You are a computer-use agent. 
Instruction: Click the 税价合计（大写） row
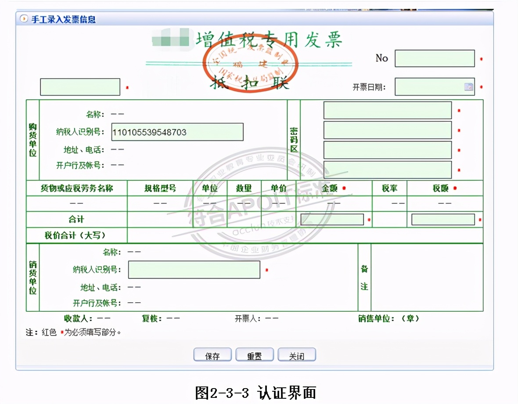tap(76, 235)
